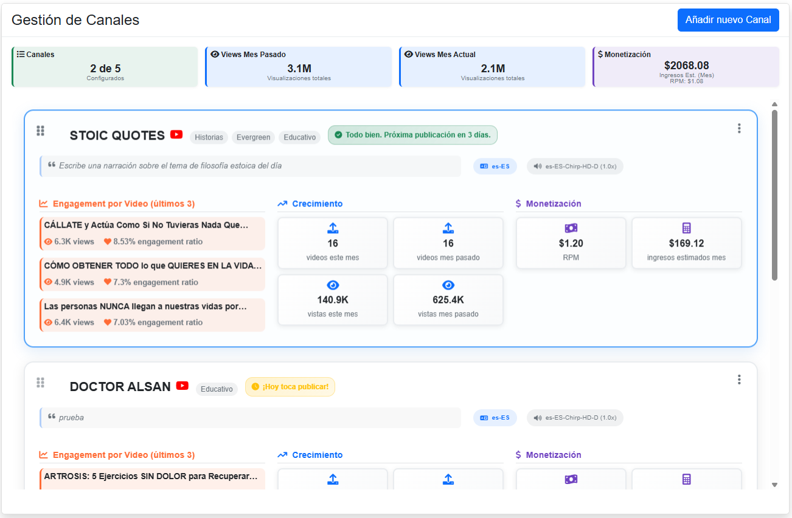Viewport: 792px width, 518px height.
Task: Click upload icon above videos este mes
Action: (x=333, y=228)
